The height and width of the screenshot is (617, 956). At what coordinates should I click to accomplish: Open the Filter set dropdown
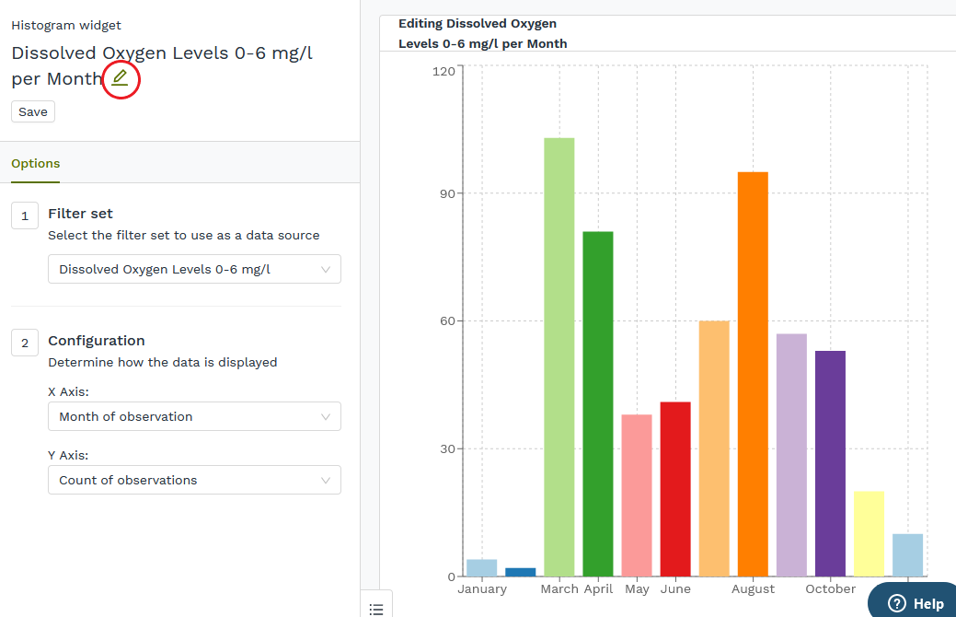click(194, 270)
